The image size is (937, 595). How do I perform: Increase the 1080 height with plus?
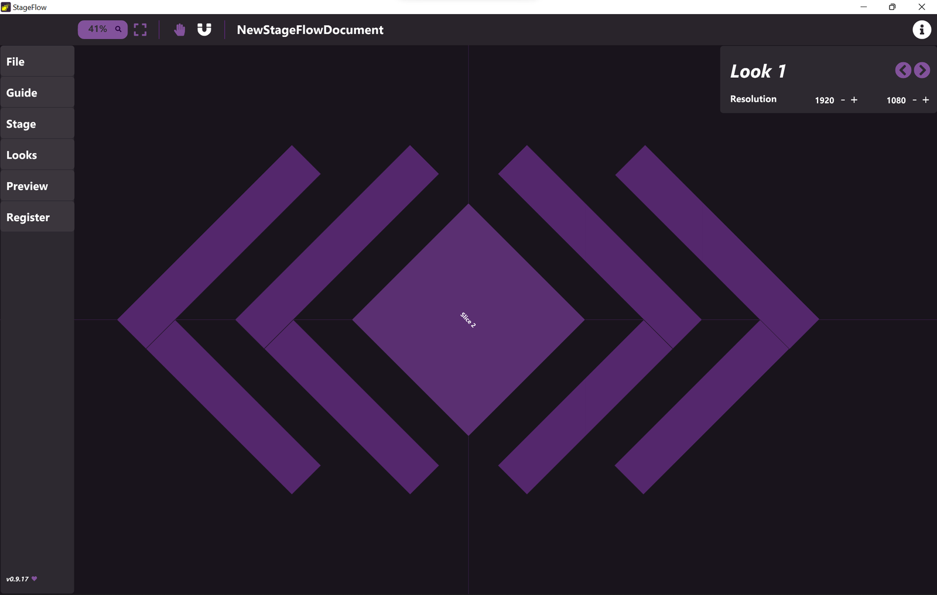926,100
